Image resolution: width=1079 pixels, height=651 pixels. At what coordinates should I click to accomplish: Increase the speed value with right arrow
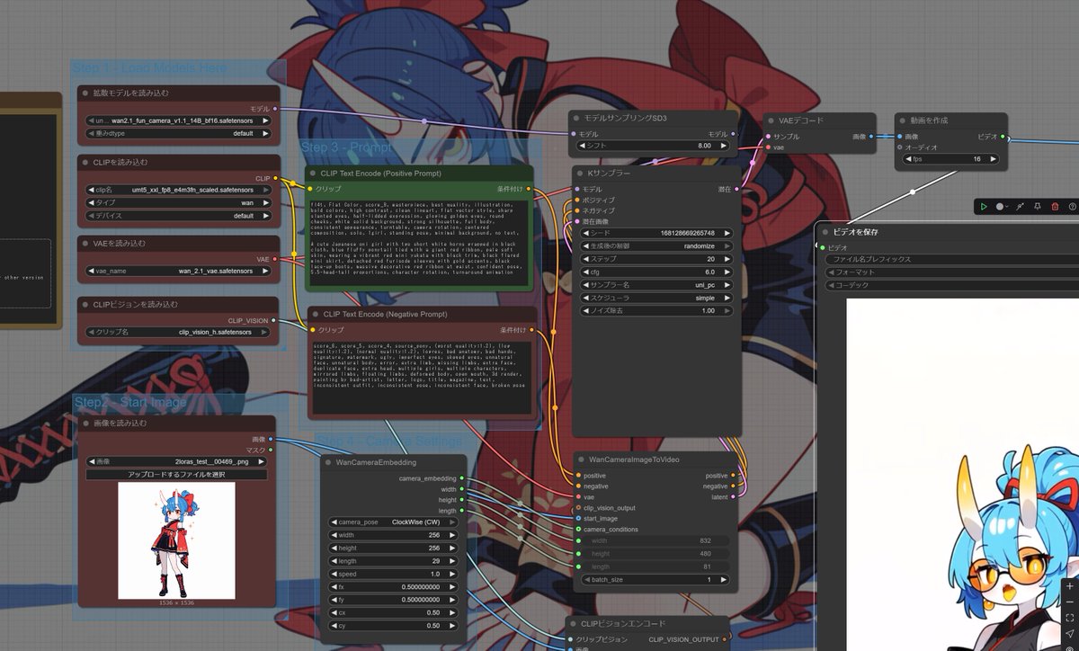(454, 574)
